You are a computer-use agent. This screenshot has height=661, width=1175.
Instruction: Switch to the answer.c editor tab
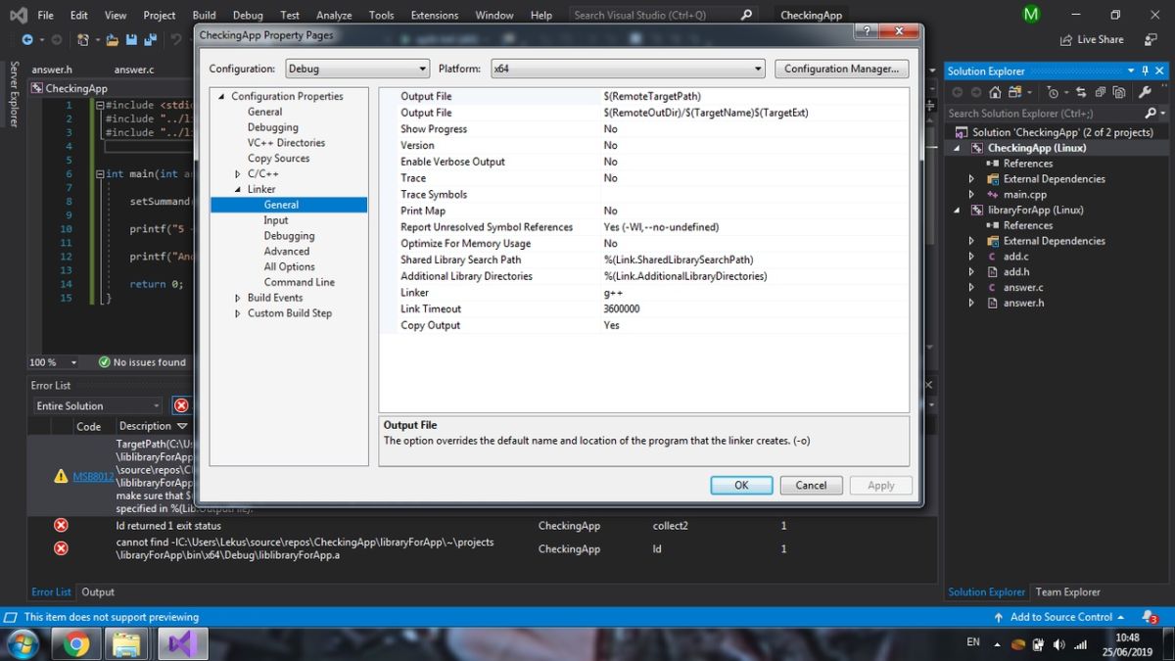tap(134, 70)
